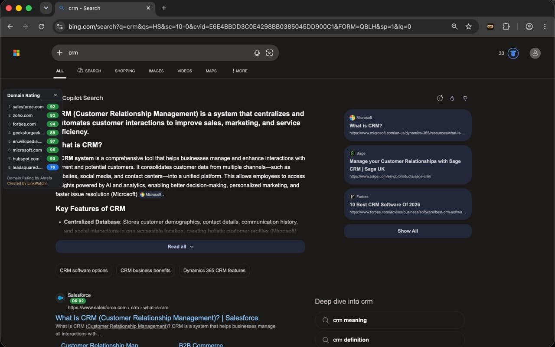Screen dimensions: 555x347
Task: Open Forbes 10 Best CRM Software card
Action: [x=408, y=204]
